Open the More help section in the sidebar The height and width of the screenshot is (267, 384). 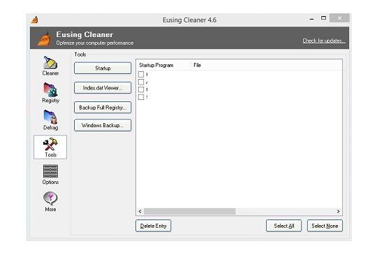(x=50, y=201)
